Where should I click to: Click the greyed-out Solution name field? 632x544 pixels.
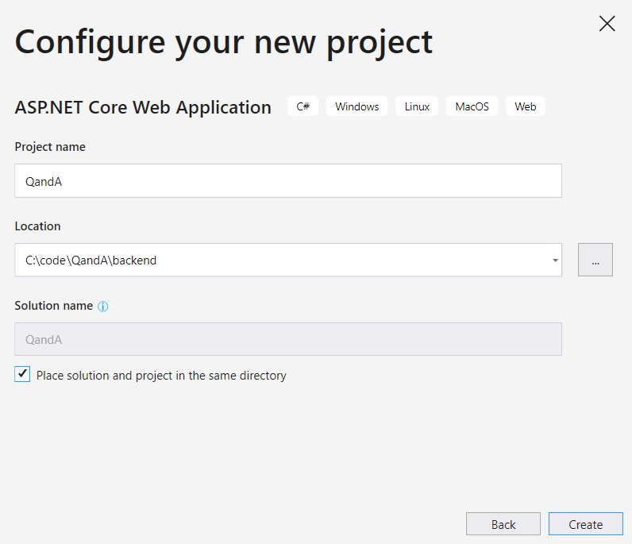[x=287, y=339]
